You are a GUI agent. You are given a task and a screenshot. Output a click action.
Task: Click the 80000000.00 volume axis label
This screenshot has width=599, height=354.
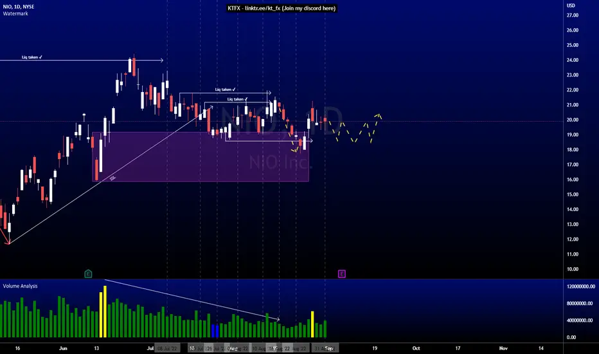coord(580,303)
